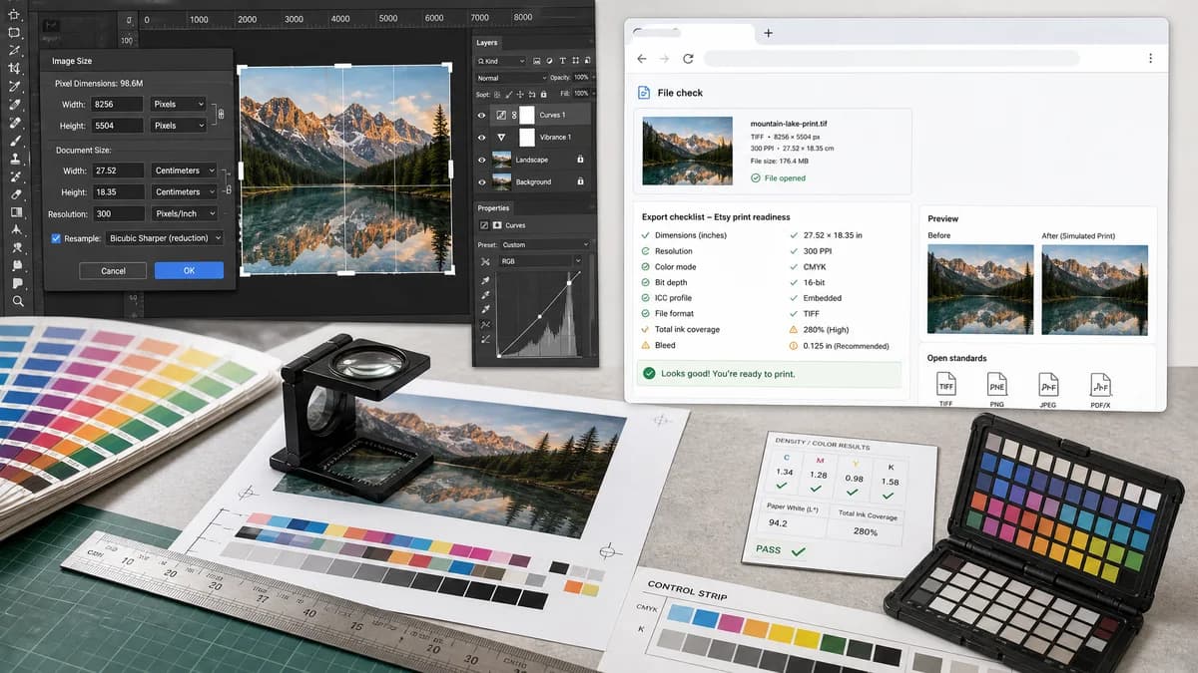The height and width of the screenshot is (673, 1198).
Task: Click OK in the Image Size dialog
Action: click(x=190, y=270)
